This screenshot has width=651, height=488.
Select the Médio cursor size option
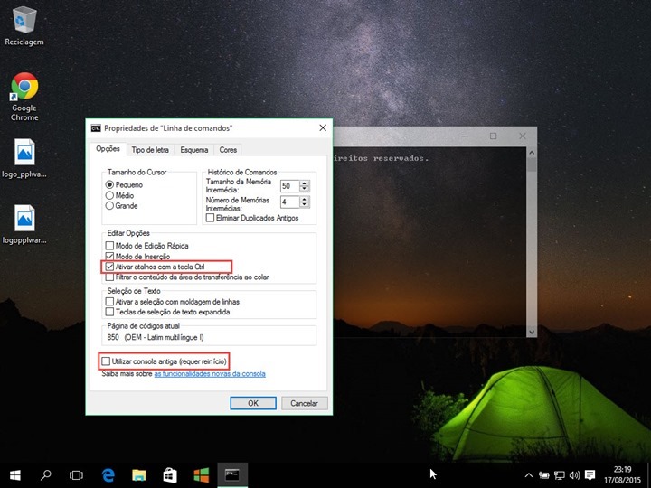(x=120, y=195)
